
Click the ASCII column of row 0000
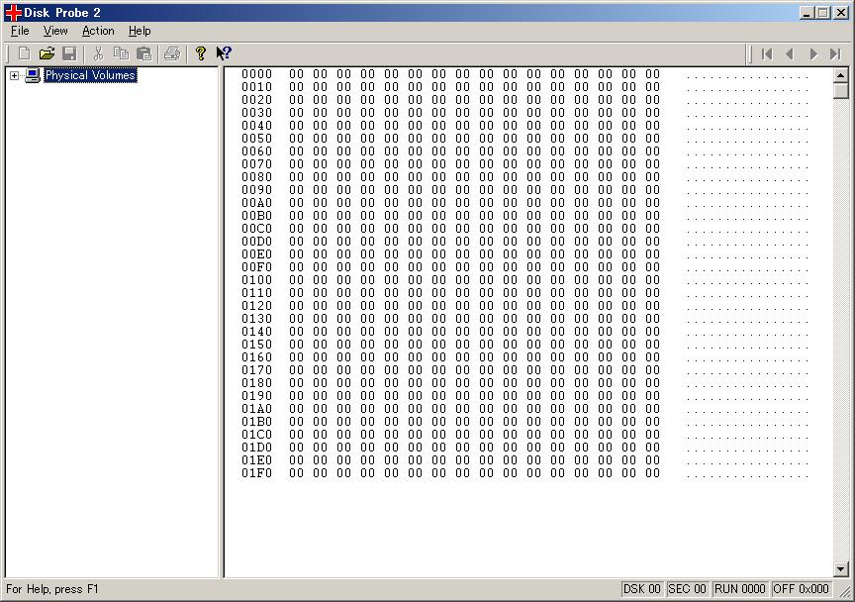(747, 75)
